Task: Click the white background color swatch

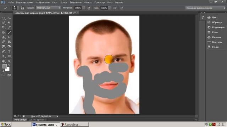Action: pyautogui.click(x=8, y=69)
